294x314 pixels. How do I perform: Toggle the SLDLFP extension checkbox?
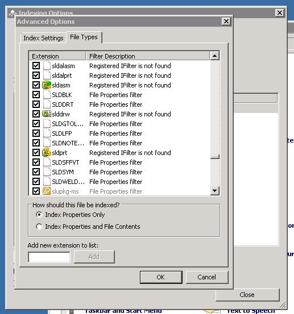(36, 133)
